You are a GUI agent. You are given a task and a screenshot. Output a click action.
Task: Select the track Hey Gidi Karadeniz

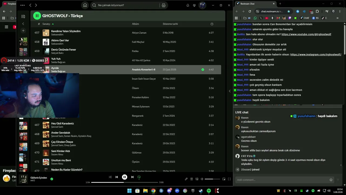[x=62, y=123]
